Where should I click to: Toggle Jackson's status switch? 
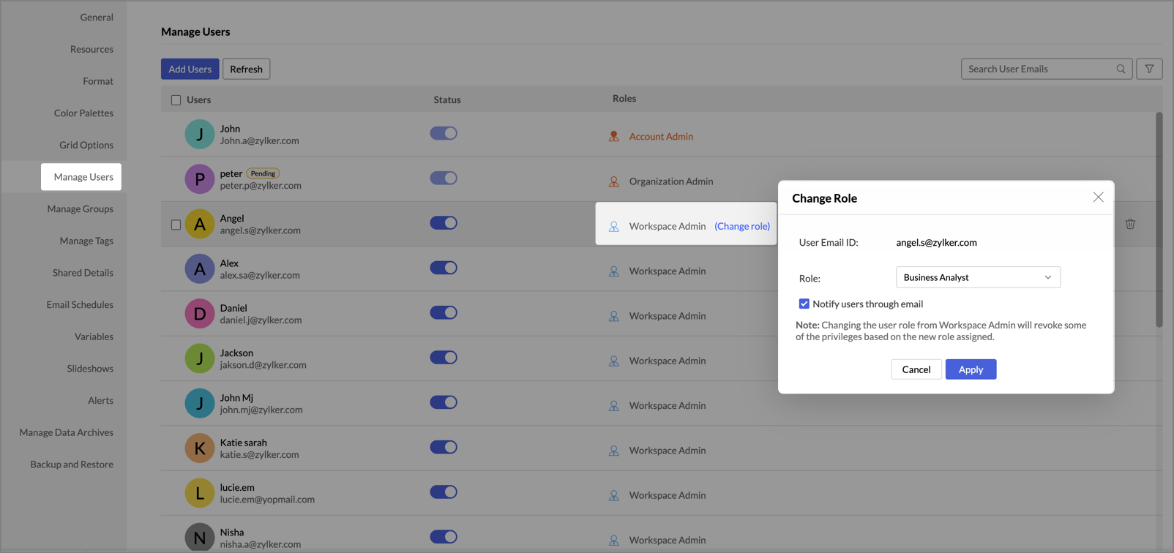coord(444,357)
